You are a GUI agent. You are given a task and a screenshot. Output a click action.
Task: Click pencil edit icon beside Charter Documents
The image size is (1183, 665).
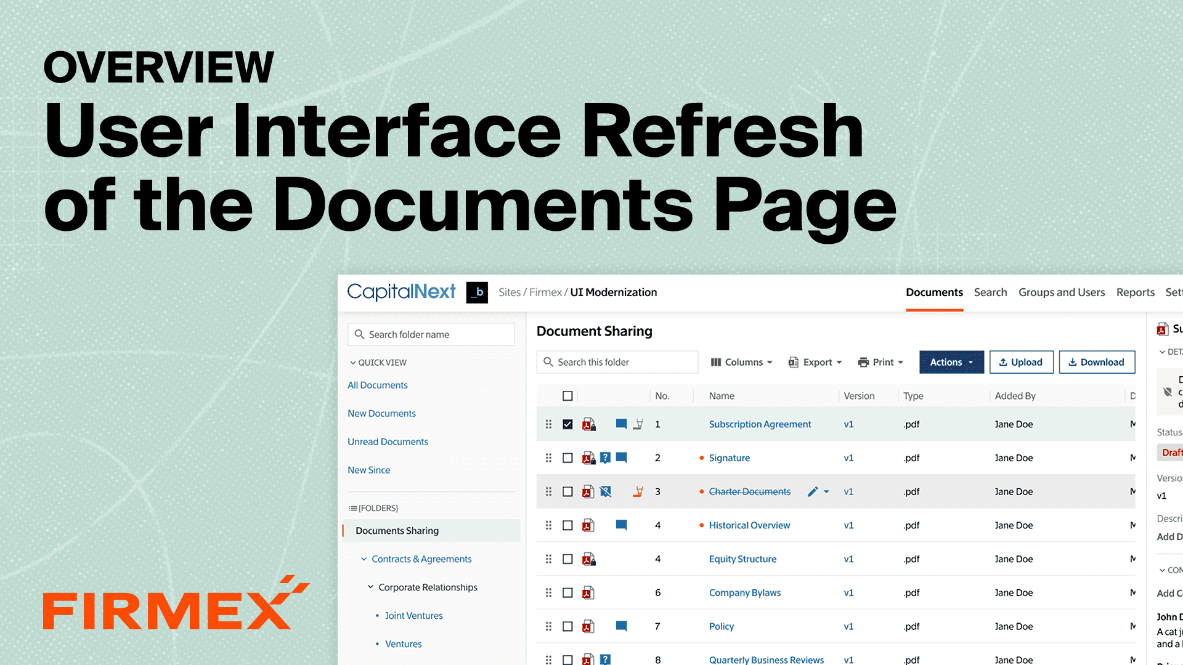(x=813, y=491)
